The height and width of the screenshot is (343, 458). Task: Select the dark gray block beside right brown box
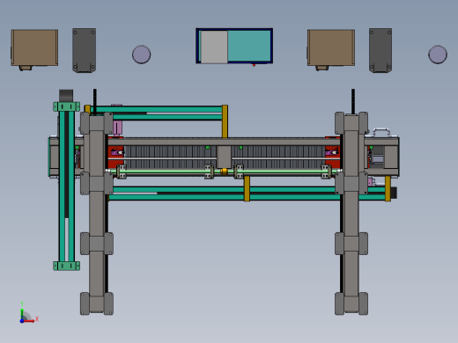click(380, 50)
